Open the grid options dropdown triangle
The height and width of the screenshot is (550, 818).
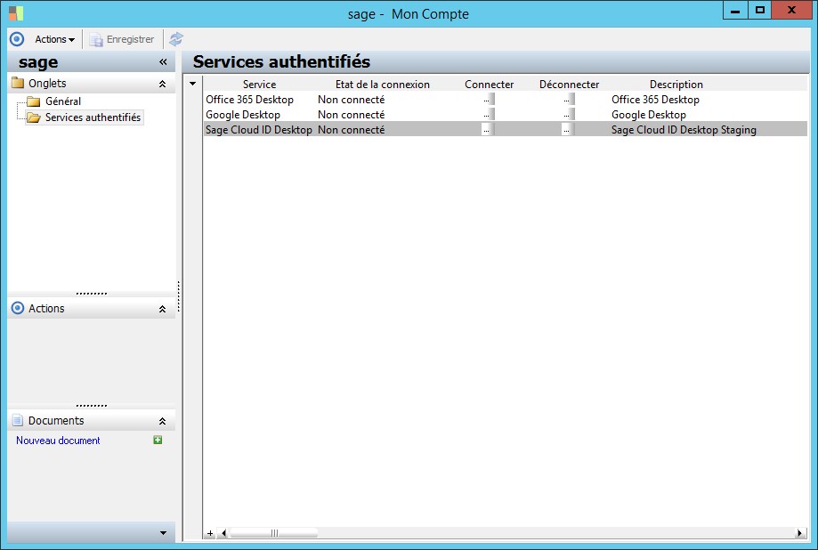coord(192,84)
